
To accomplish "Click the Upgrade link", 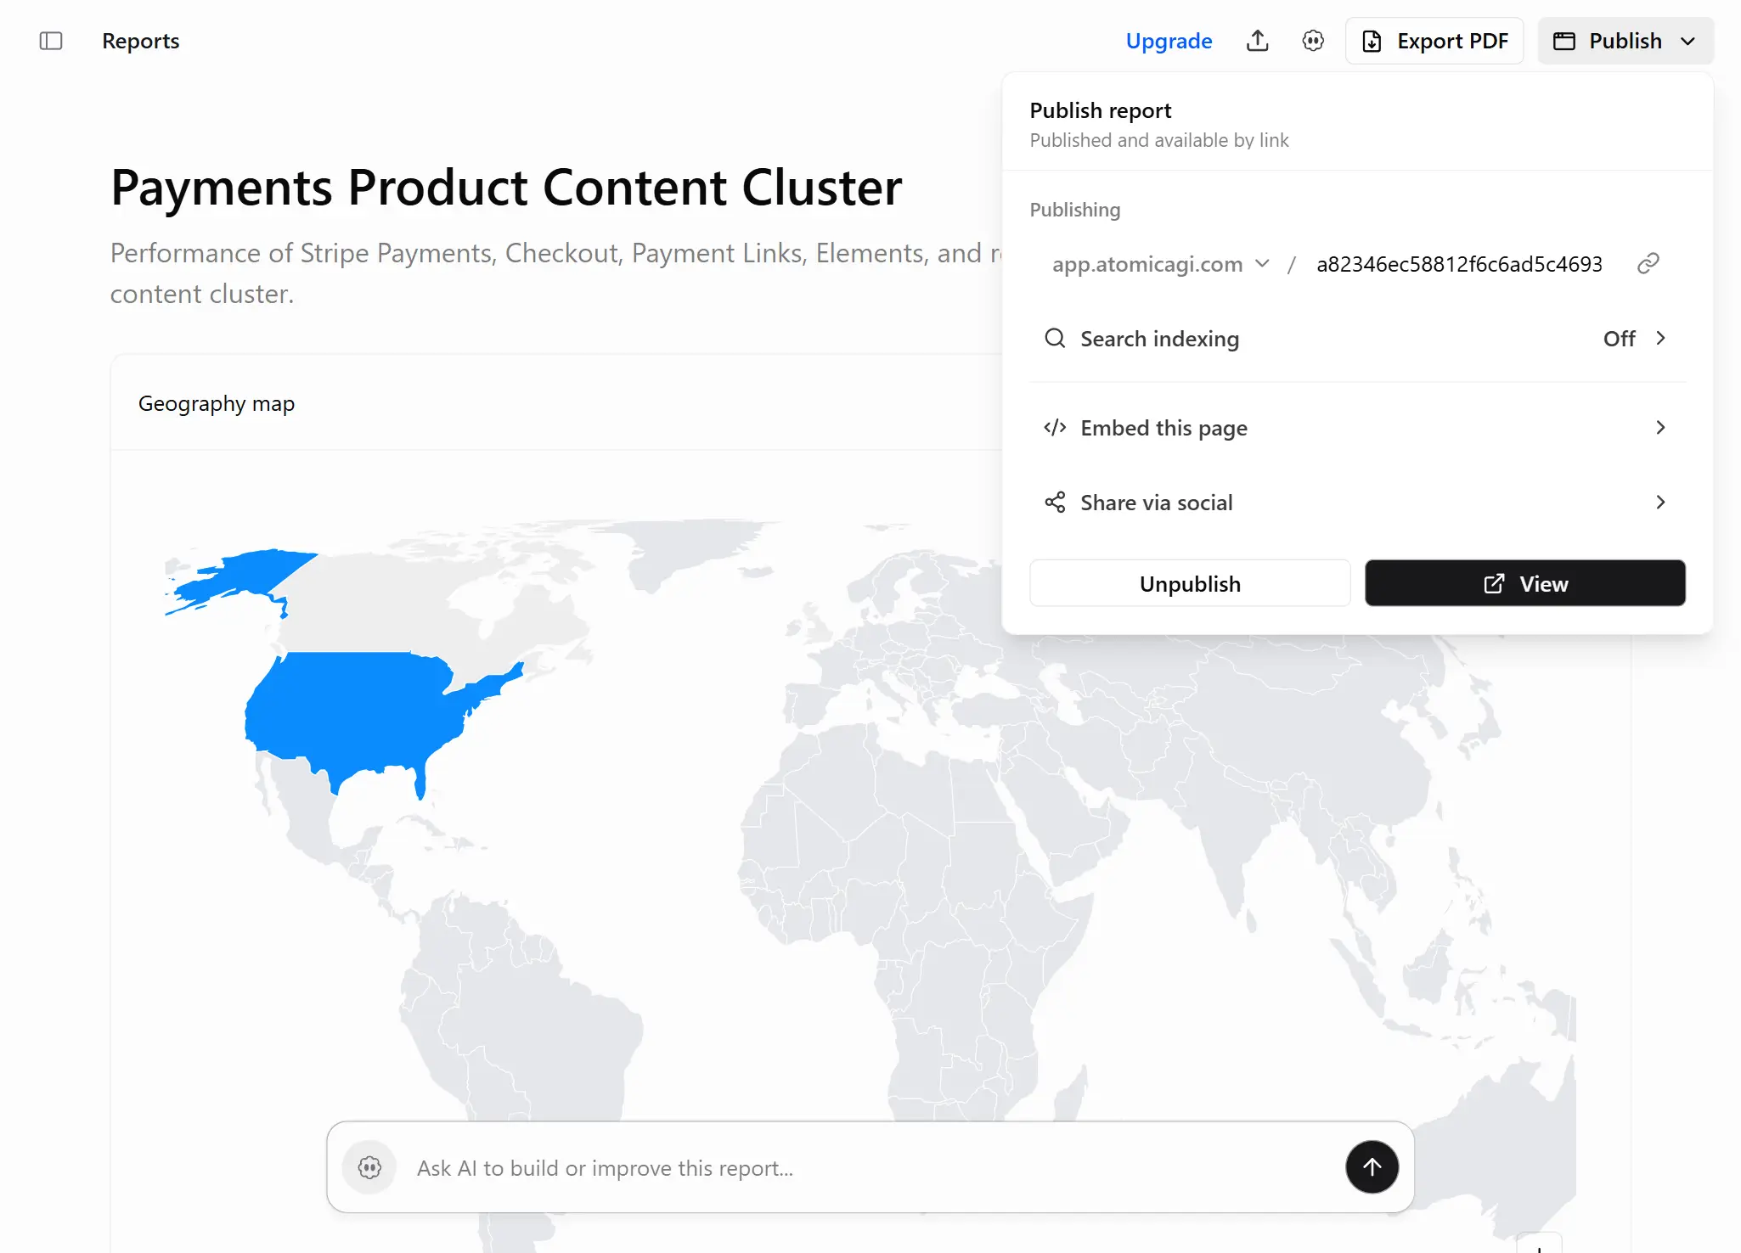I will click(1169, 41).
